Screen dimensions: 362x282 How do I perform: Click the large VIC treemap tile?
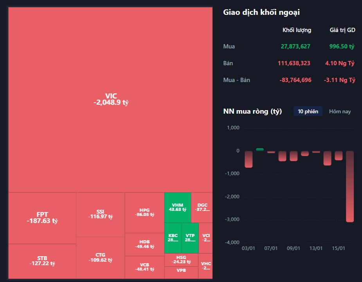111,99
